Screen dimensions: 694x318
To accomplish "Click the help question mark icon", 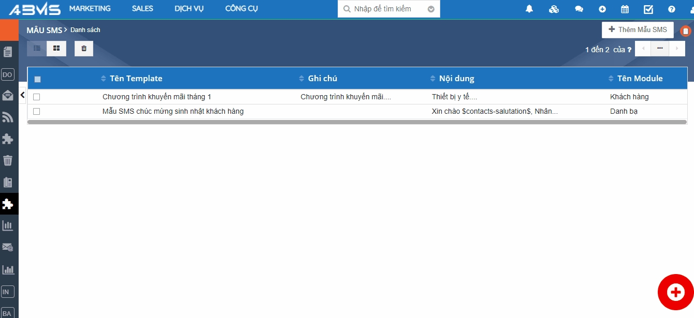I will 672,9.
